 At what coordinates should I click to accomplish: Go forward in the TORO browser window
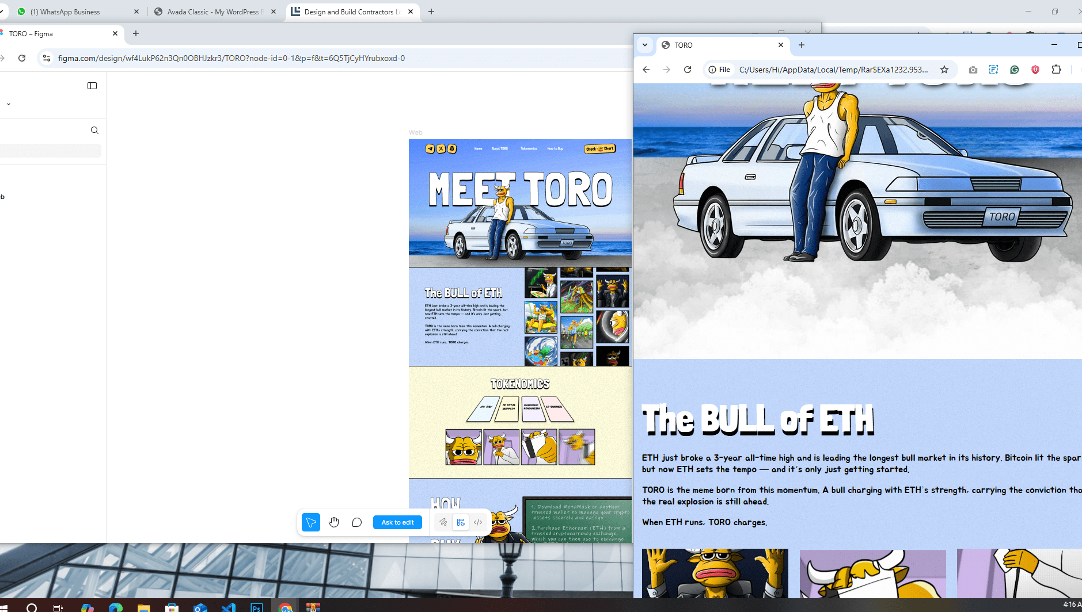point(667,70)
